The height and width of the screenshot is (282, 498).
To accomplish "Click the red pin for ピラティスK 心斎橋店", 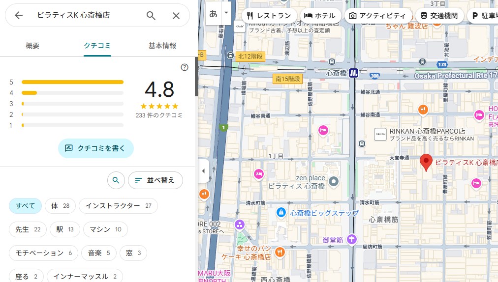I will pyautogui.click(x=426, y=162).
